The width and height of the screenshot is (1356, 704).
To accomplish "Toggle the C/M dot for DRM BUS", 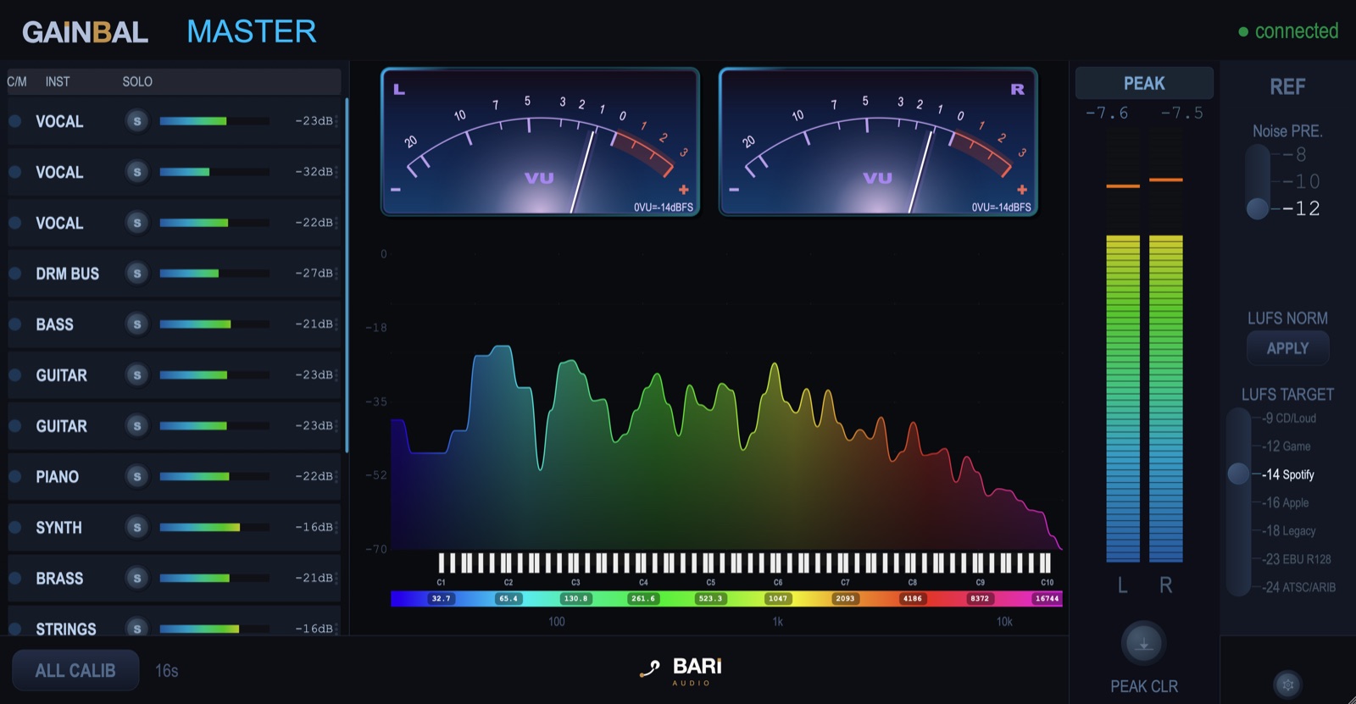I will [x=15, y=273].
